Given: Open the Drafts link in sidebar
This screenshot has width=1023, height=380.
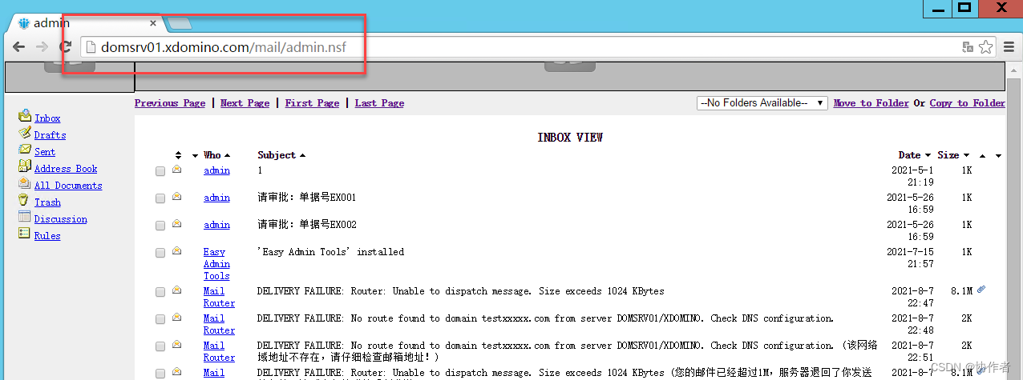Looking at the screenshot, I should pyautogui.click(x=51, y=135).
